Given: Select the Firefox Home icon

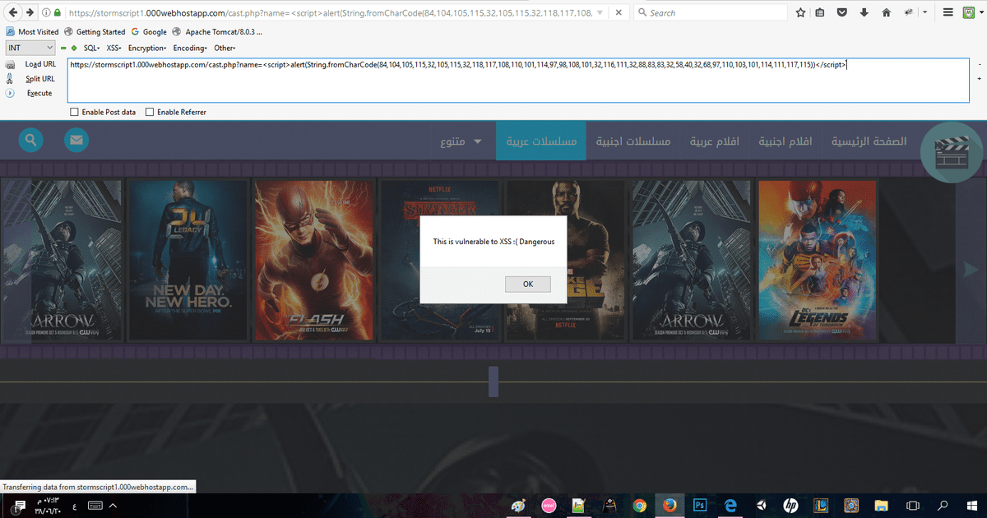Looking at the screenshot, I should click(886, 12).
